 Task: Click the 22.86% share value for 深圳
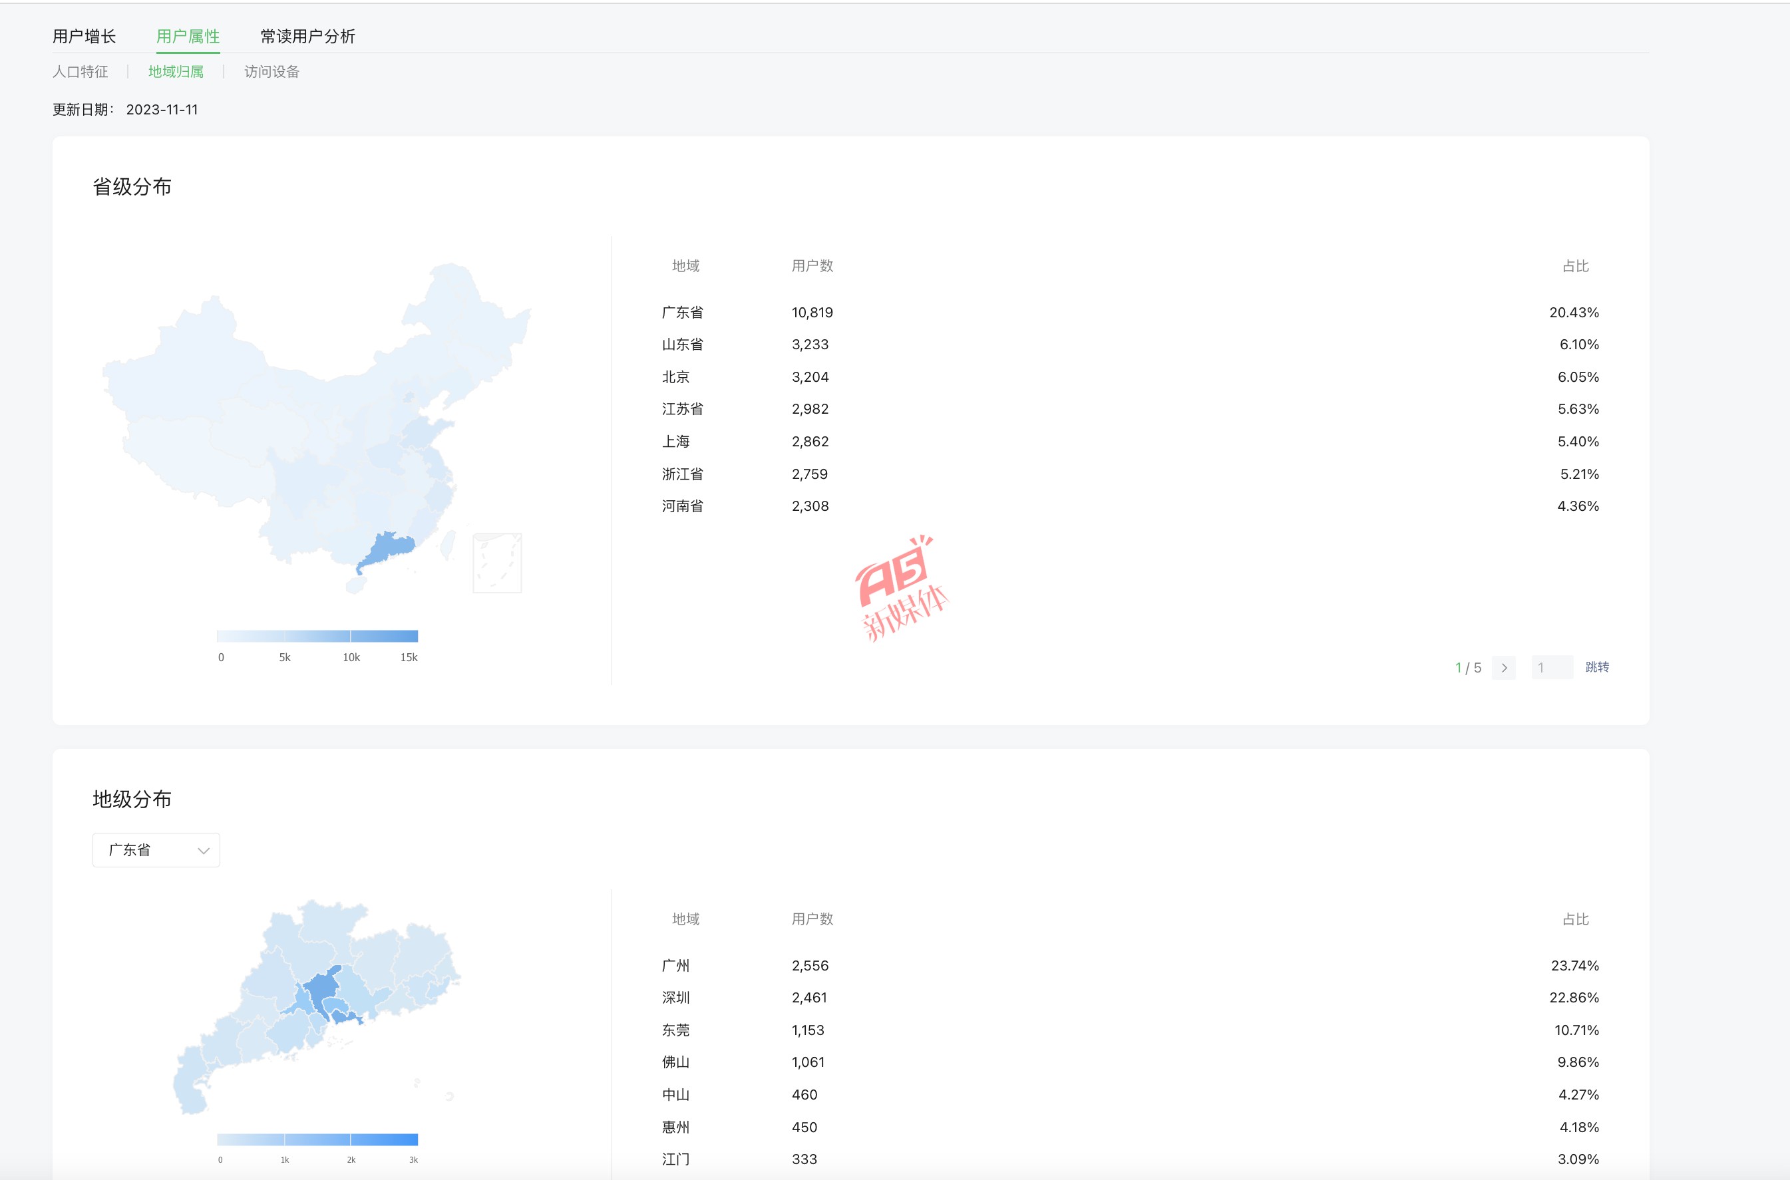click(1574, 998)
